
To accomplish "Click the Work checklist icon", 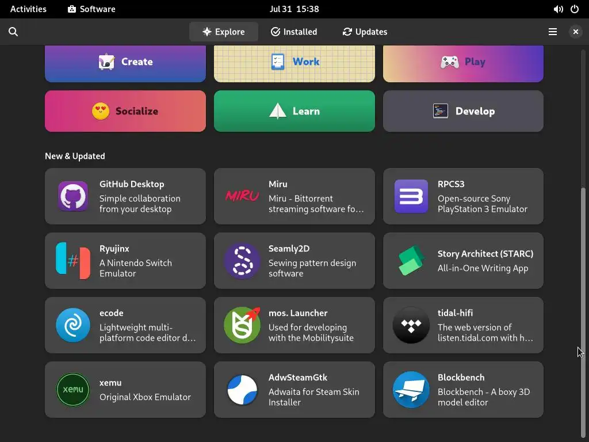I will [x=278, y=62].
